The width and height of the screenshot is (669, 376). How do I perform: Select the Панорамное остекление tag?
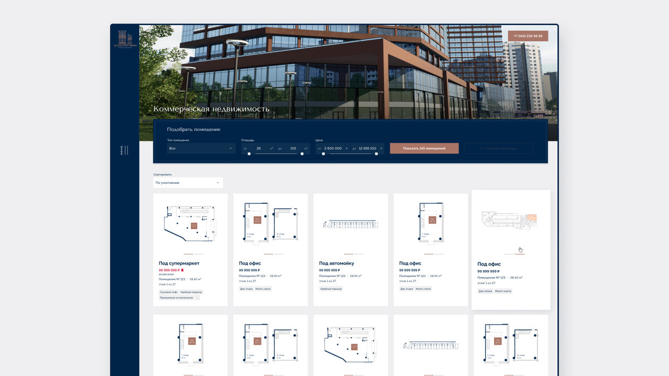176,297
